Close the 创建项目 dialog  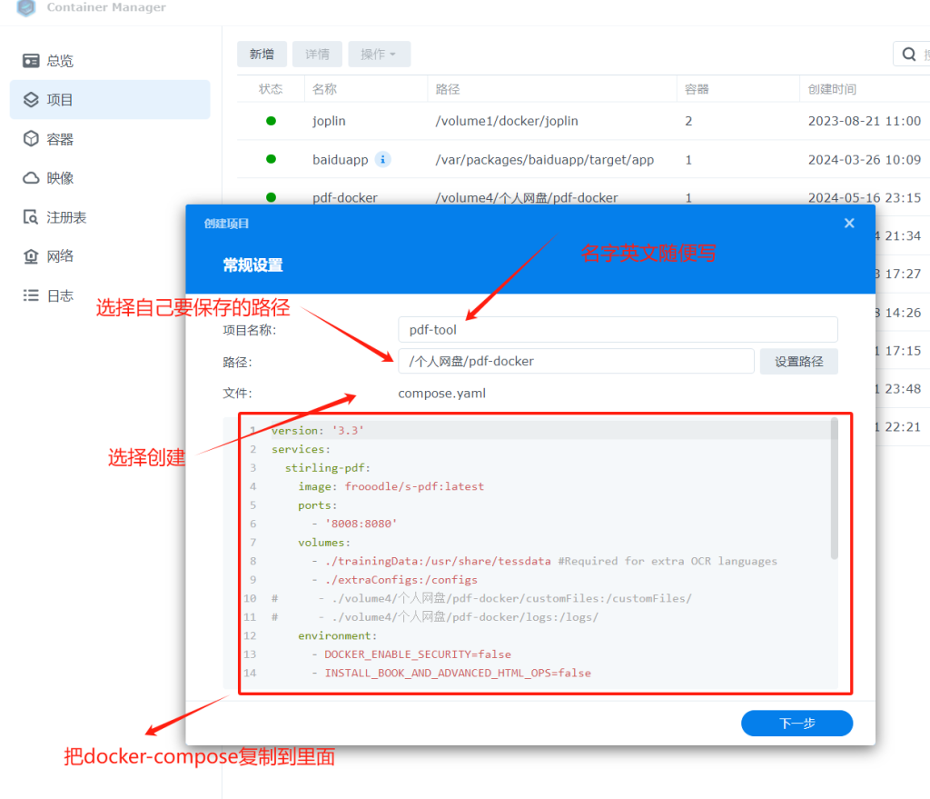click(x=849, y=223)
